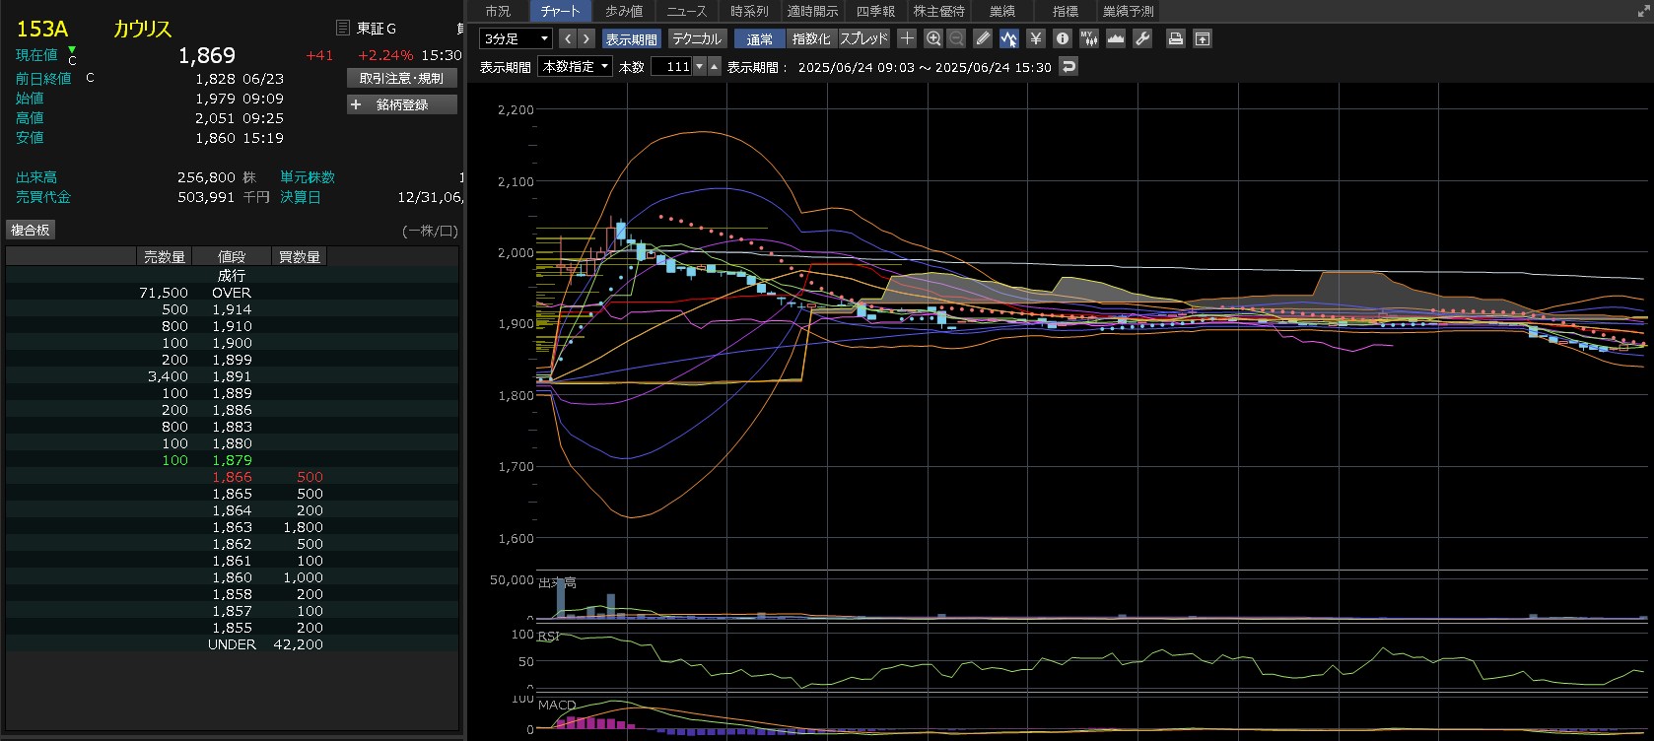Switch to the ニュース tab
This screenshot has height=741, width=1654.
(x=686, y=11)
